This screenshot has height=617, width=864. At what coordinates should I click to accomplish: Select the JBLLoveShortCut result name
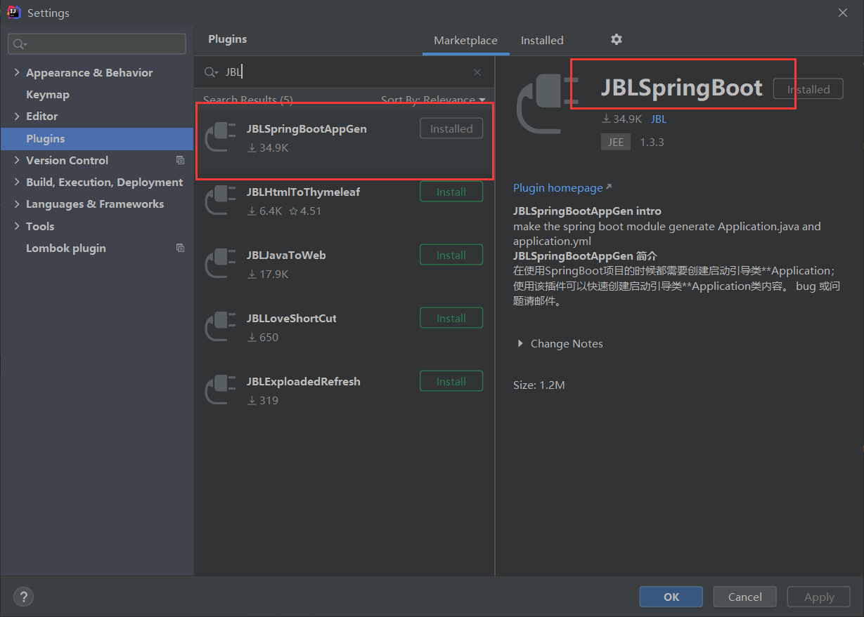pos(292,318)
